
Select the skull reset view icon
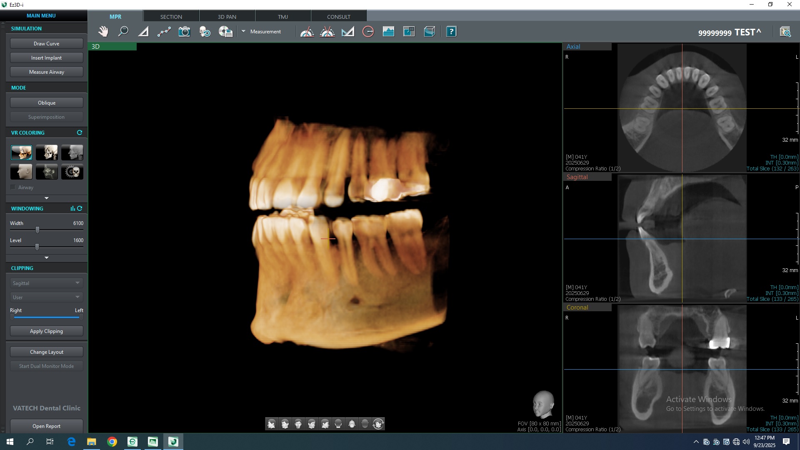click(x=205, y=31)
